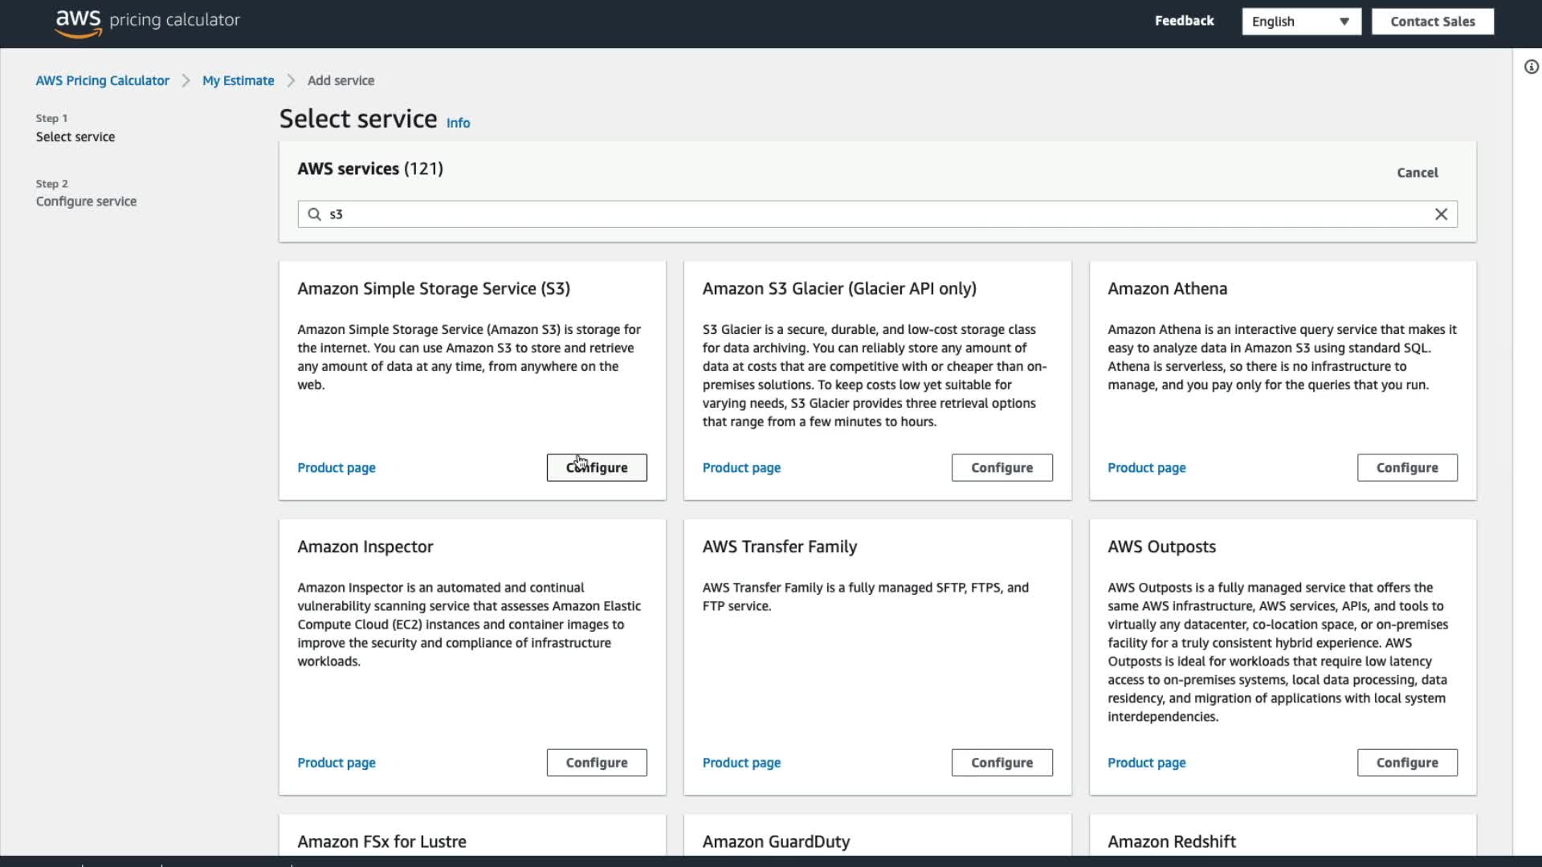Viewport: 1542px width, 867px height.
Task: Open Info link beside Select service
Action: [x=458, y=123]
